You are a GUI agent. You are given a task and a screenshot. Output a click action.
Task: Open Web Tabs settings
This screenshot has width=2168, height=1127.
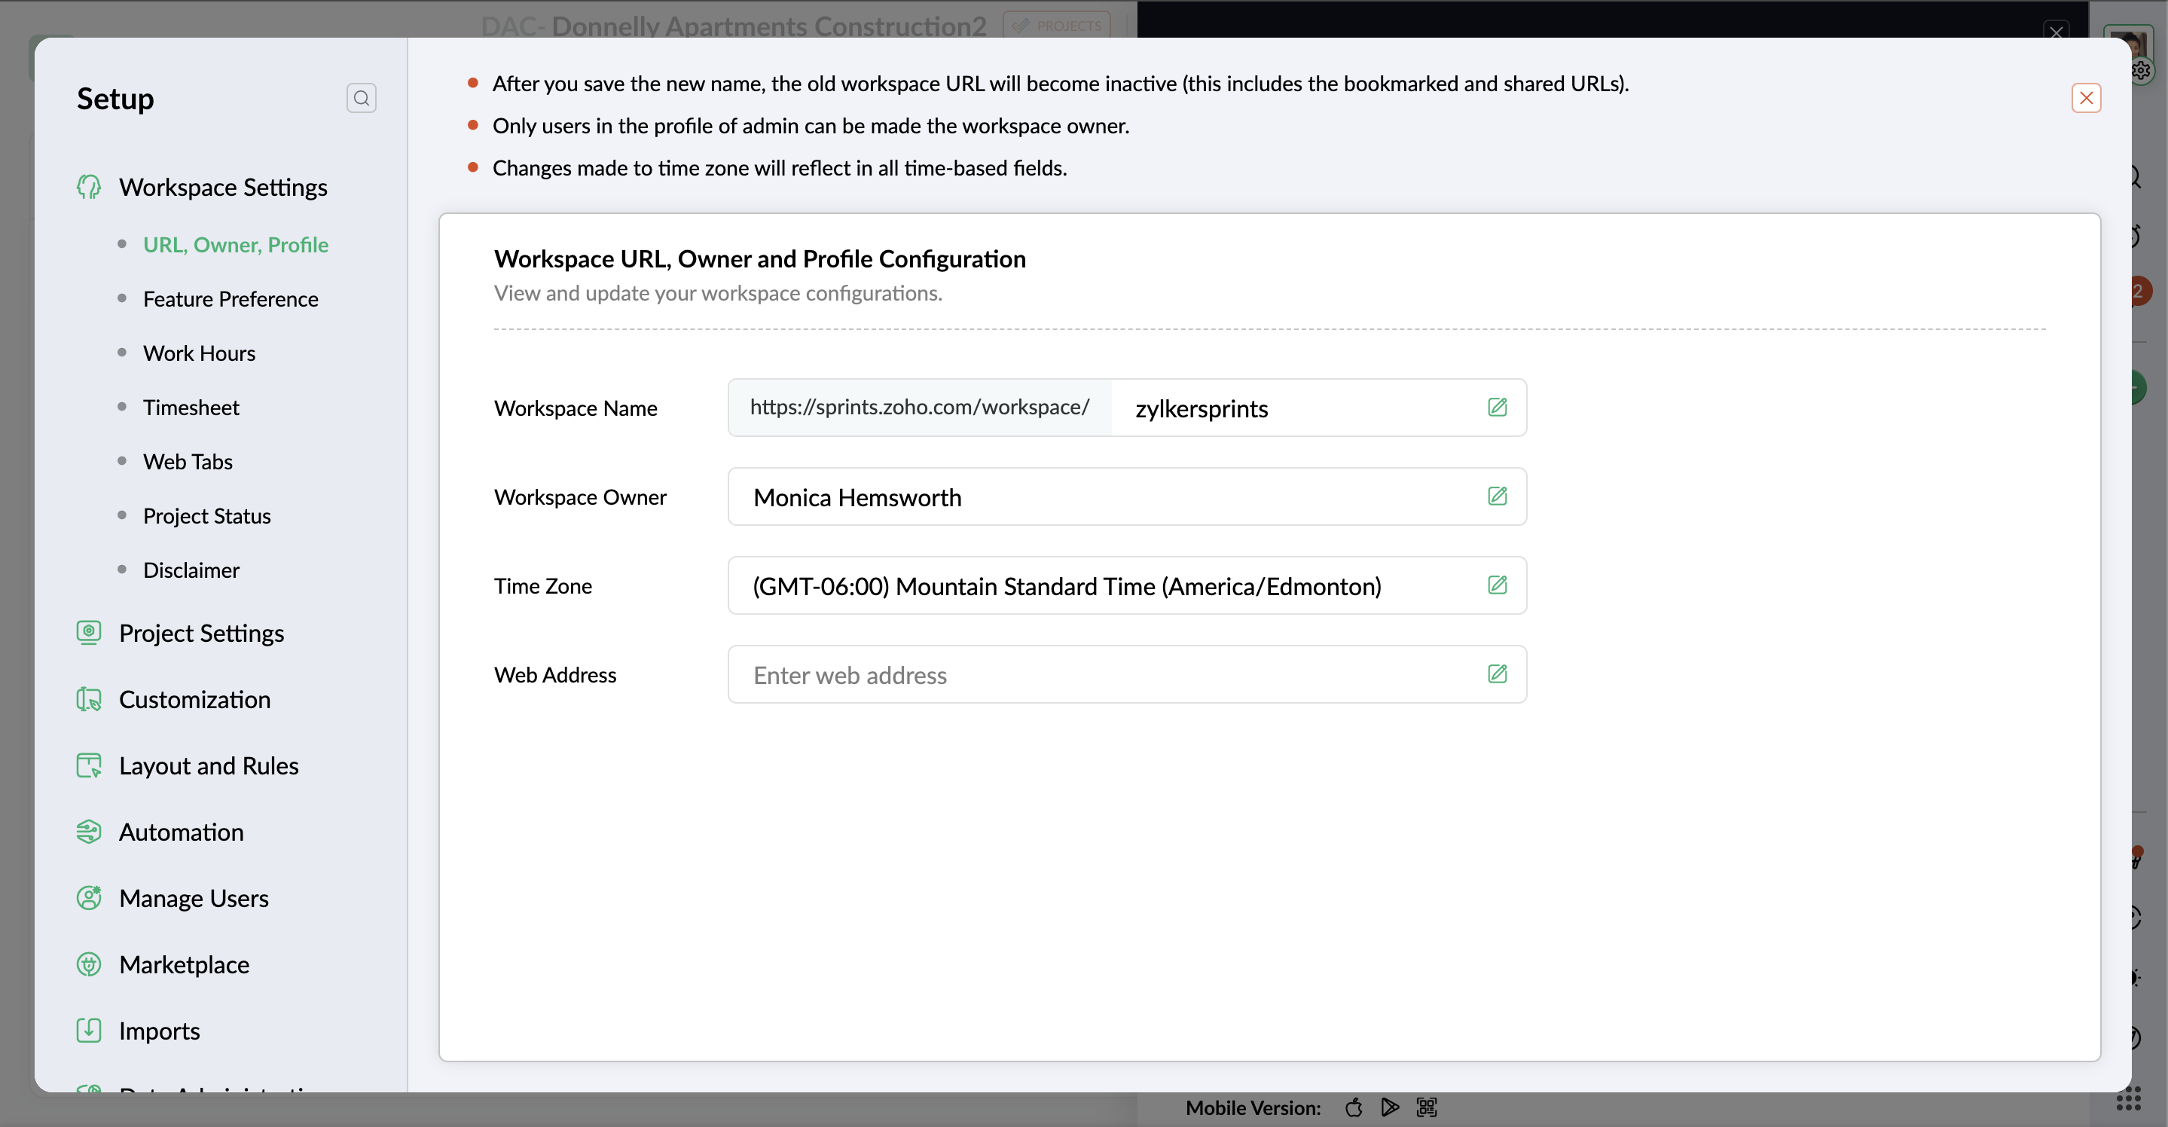[188, 461]
